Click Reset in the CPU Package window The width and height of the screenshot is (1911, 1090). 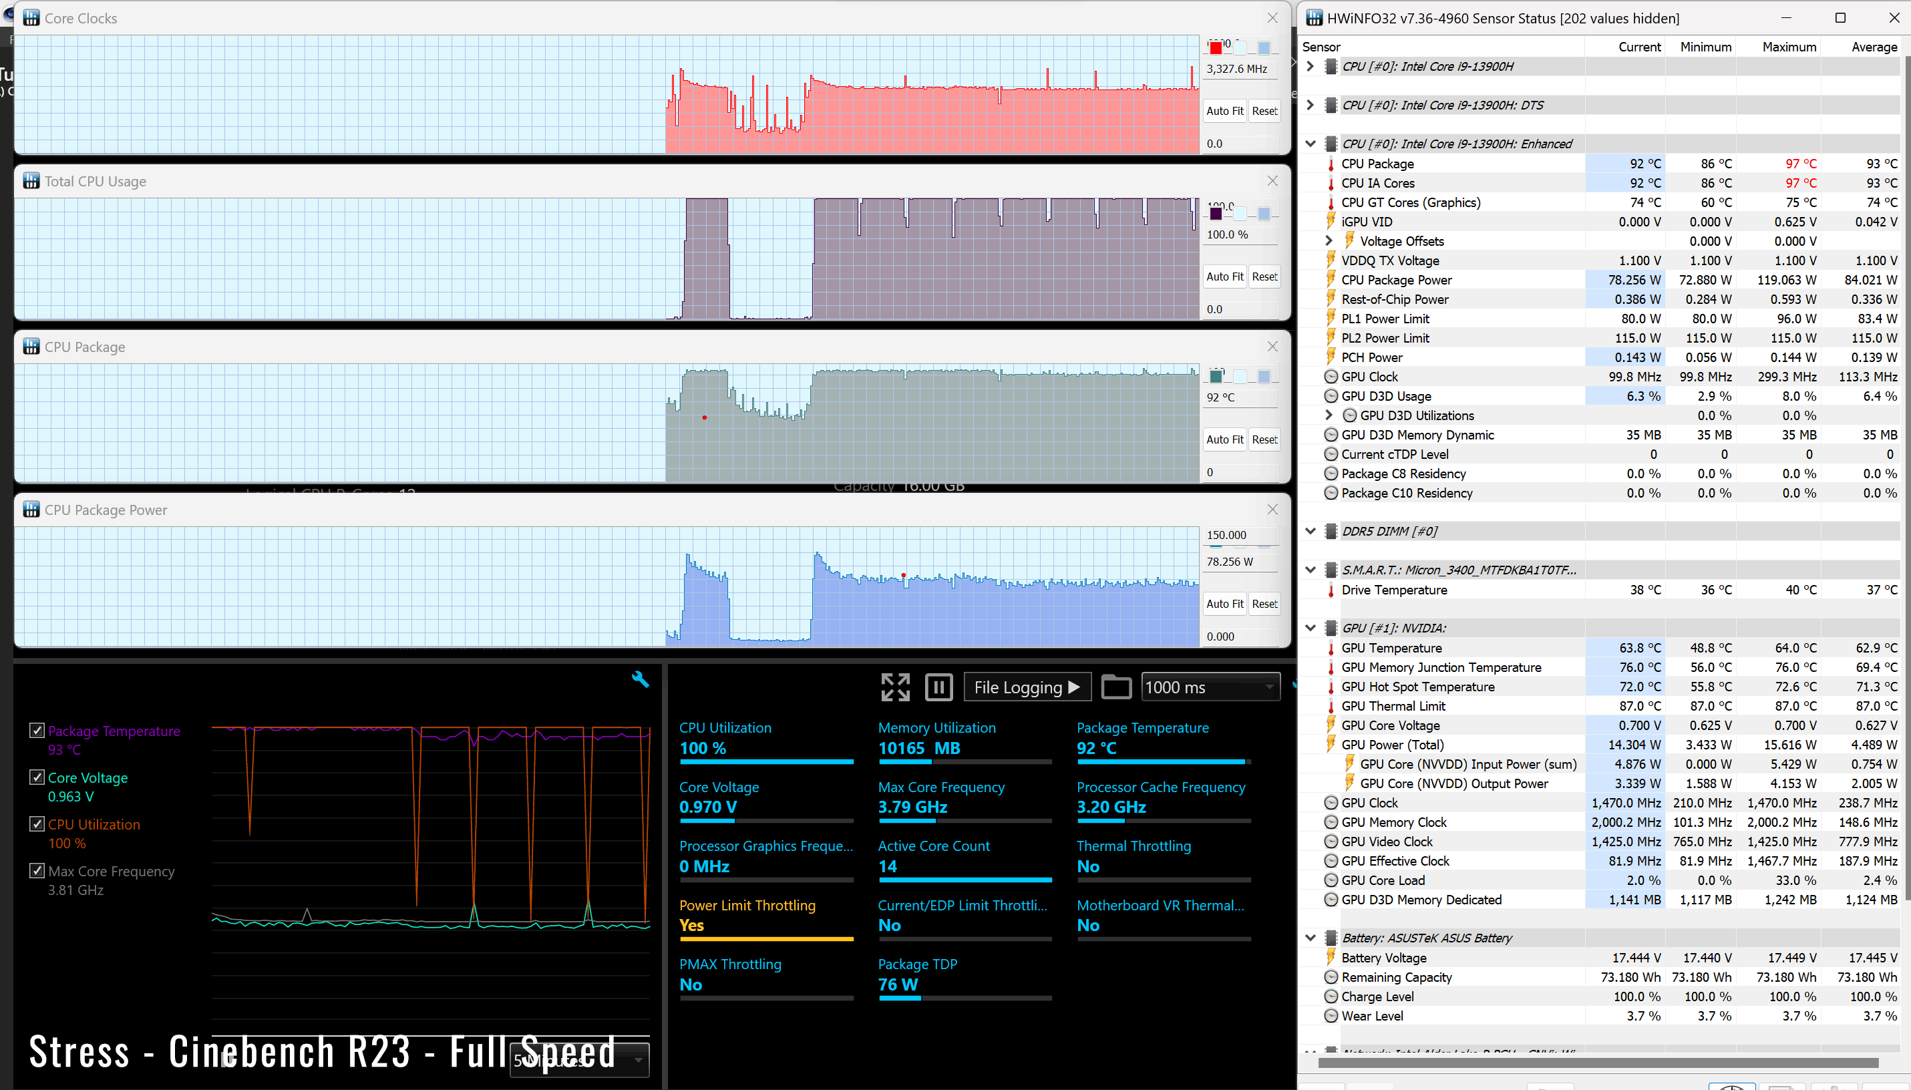coord(1264,439)
